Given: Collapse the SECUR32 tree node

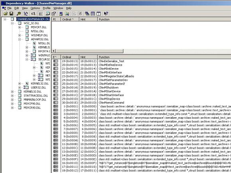Looking at the screenshot, I should [27, 59].
